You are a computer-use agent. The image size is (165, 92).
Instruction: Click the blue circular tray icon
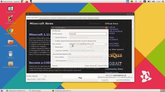127,2
